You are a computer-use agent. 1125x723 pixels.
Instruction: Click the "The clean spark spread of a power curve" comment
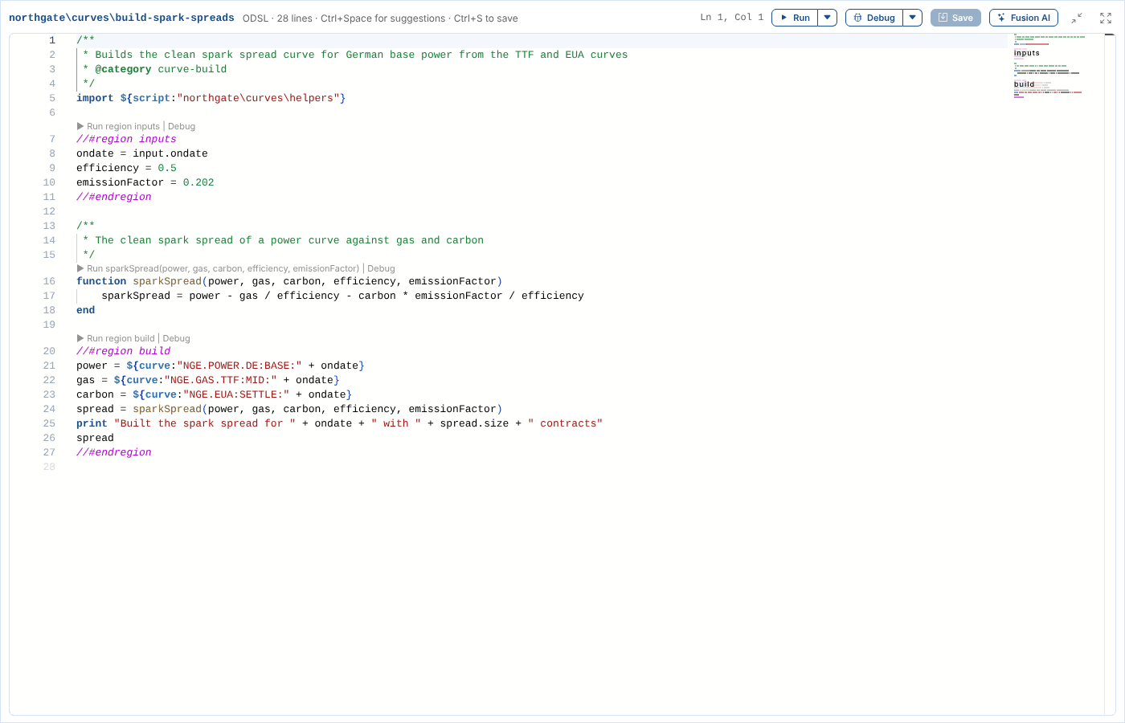[x=283, y=240]
